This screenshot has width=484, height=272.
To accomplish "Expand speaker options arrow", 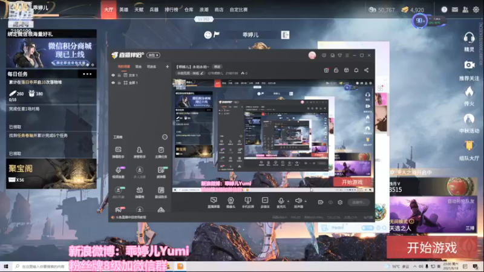I will (306, 201).
